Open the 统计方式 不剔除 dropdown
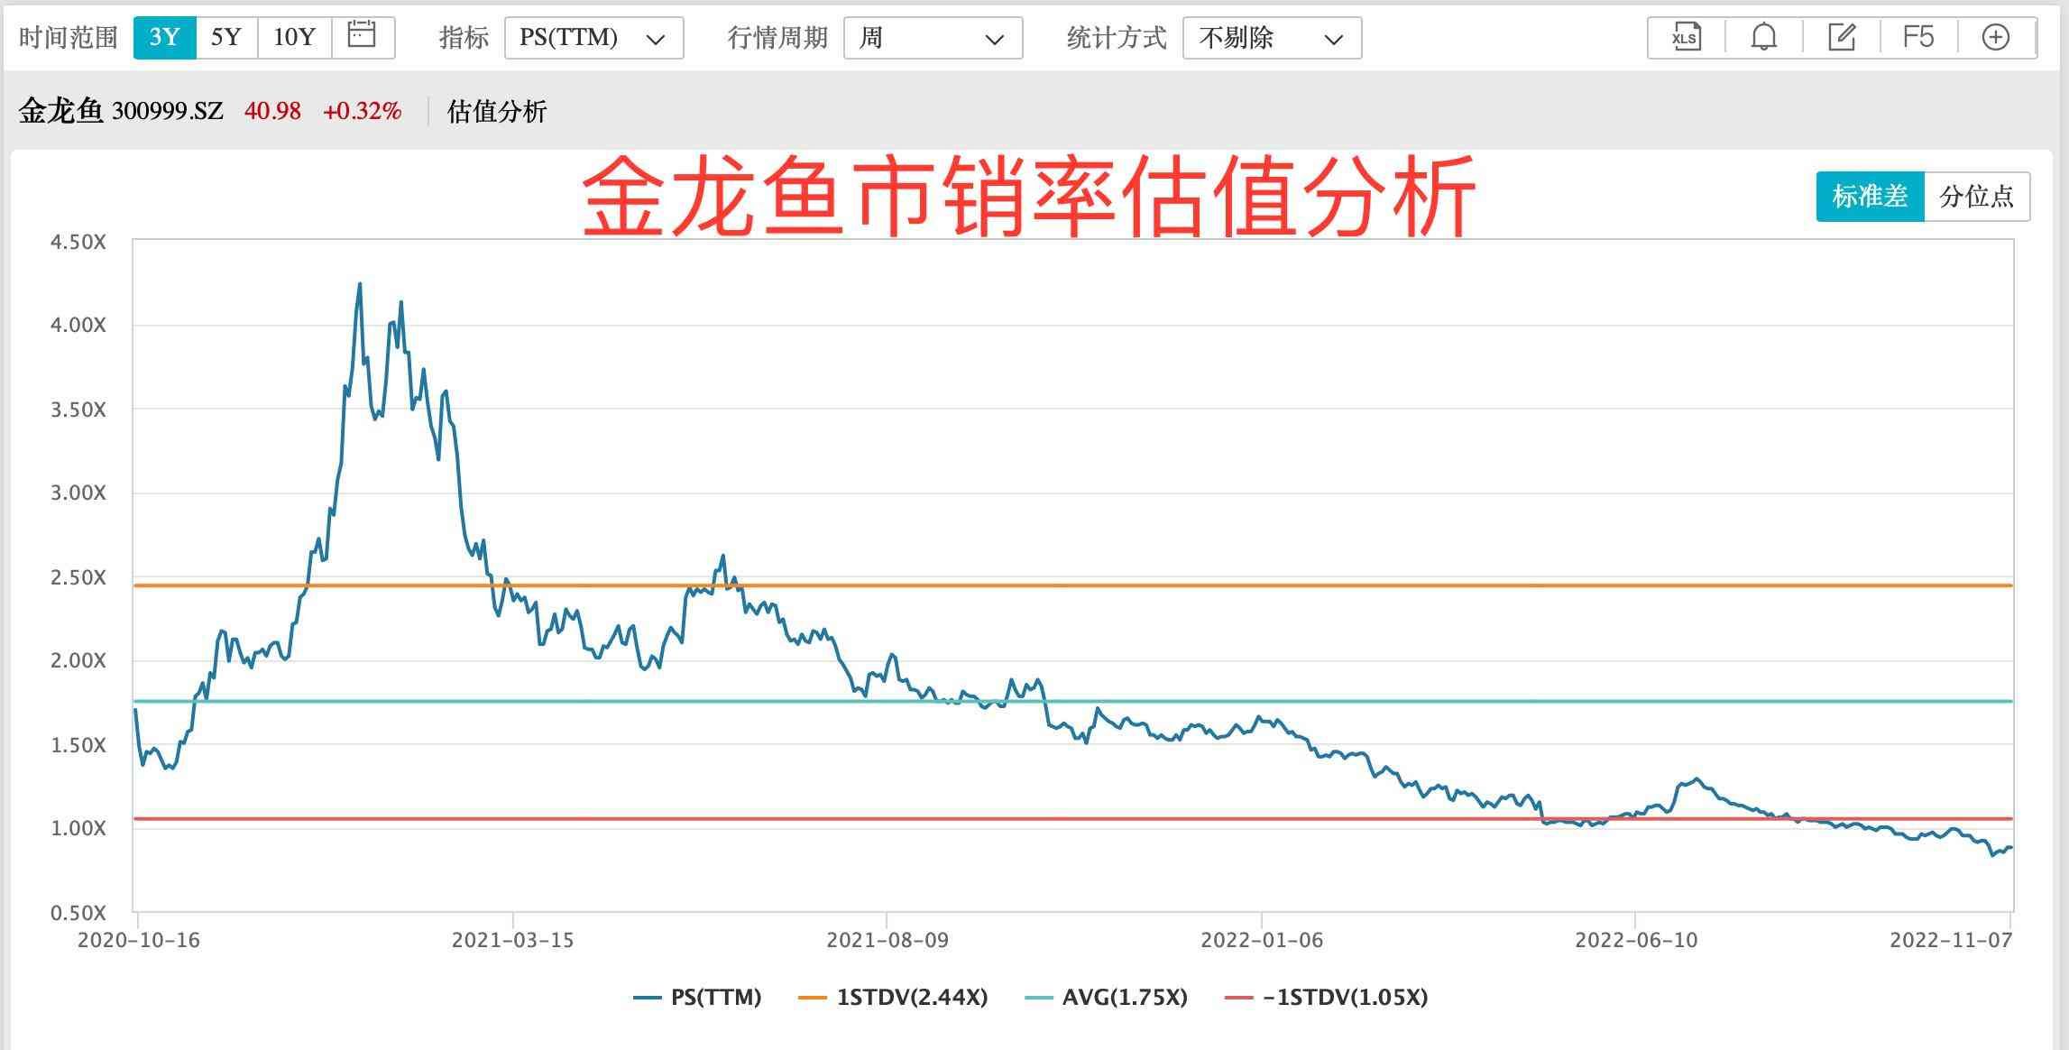This screenshot has width=2069, height=1050. click(1272, 38)
